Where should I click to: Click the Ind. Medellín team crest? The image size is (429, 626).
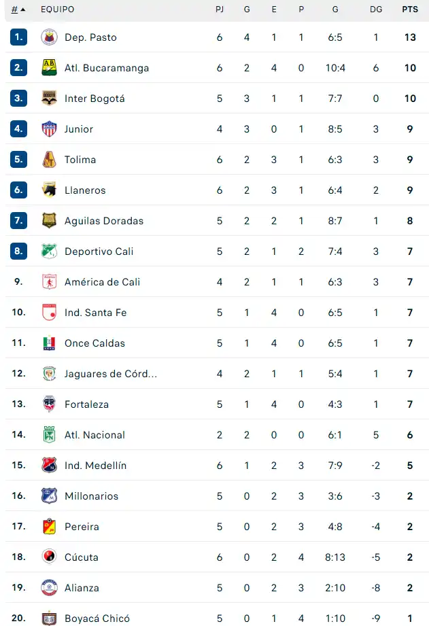point(49,466)
